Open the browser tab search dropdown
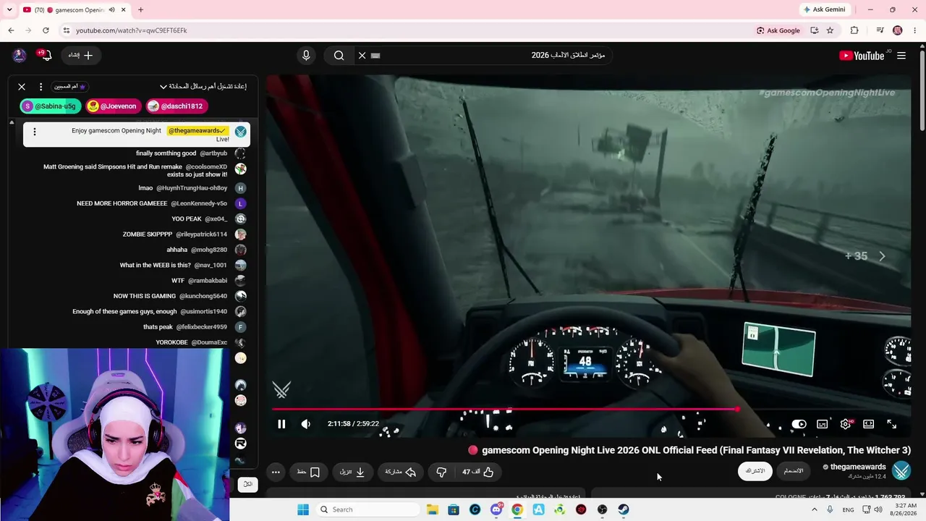Viewport: 926px width, 521px height. pyautogui.click(x=9, y=9)
